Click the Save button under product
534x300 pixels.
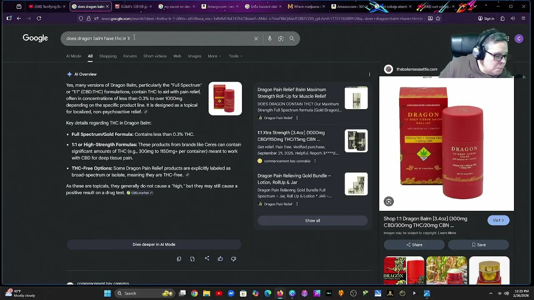click(479, 245)
